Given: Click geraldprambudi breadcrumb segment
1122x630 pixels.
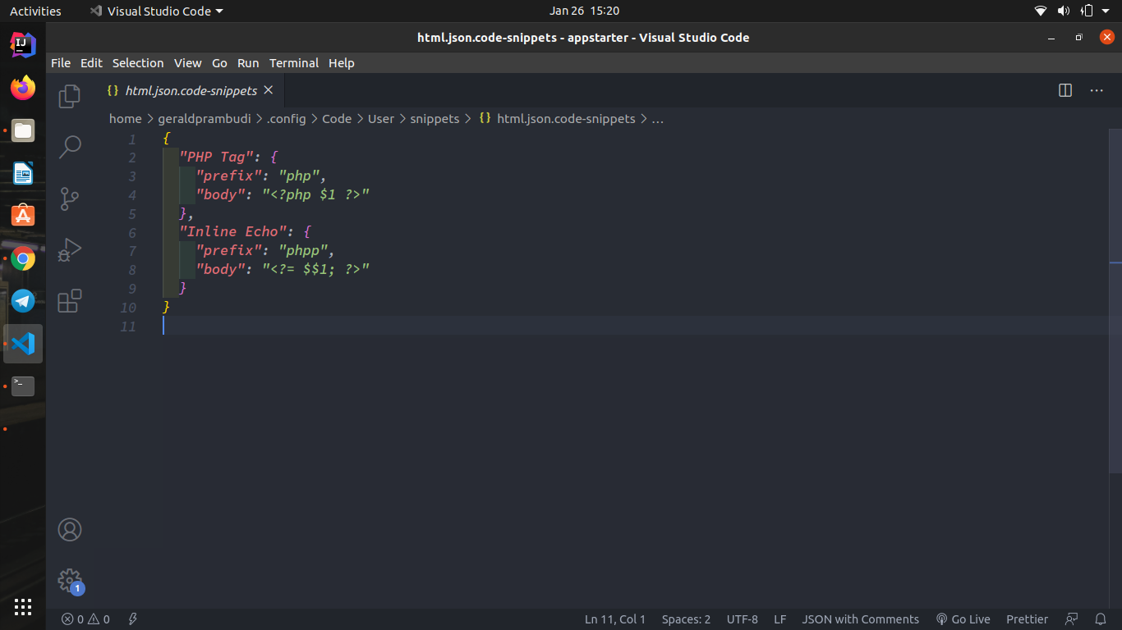Looking at the screenshot, I should coord(205,119).
